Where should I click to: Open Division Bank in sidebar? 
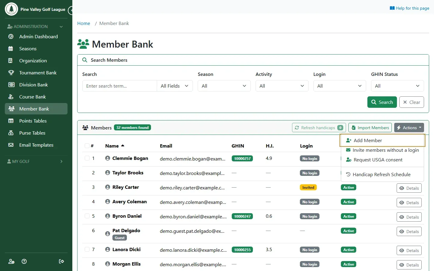tap(36, 85)
